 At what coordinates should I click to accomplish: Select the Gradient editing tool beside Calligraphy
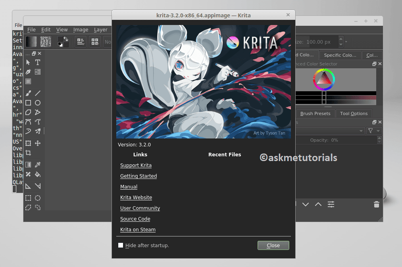(x=38, y=72)
